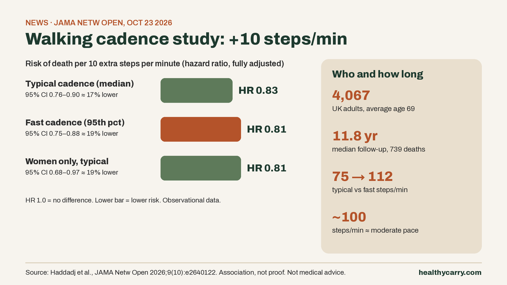This screenshot has height=285, width=507.
Task: Click the '4,067' figure
Action: click(351, 95)
